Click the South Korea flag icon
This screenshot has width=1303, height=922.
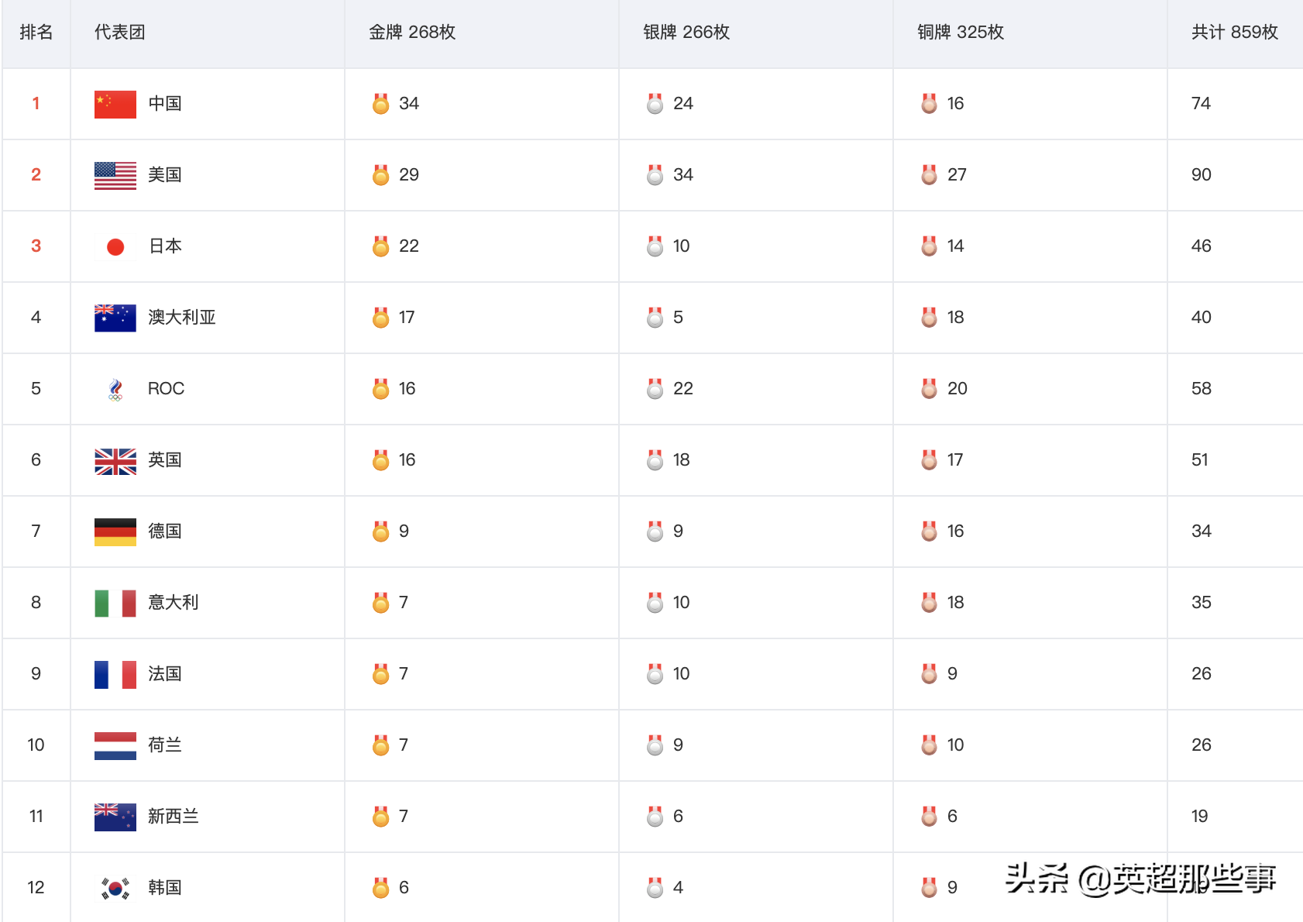tap(115, 888)
